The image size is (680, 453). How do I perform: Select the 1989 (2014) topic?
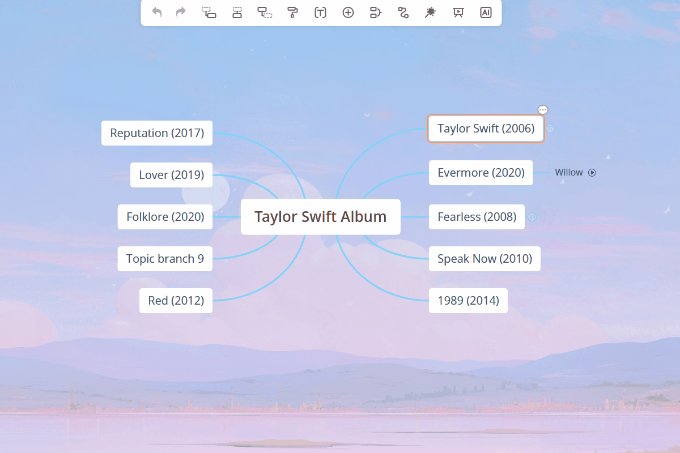[468, 301]
